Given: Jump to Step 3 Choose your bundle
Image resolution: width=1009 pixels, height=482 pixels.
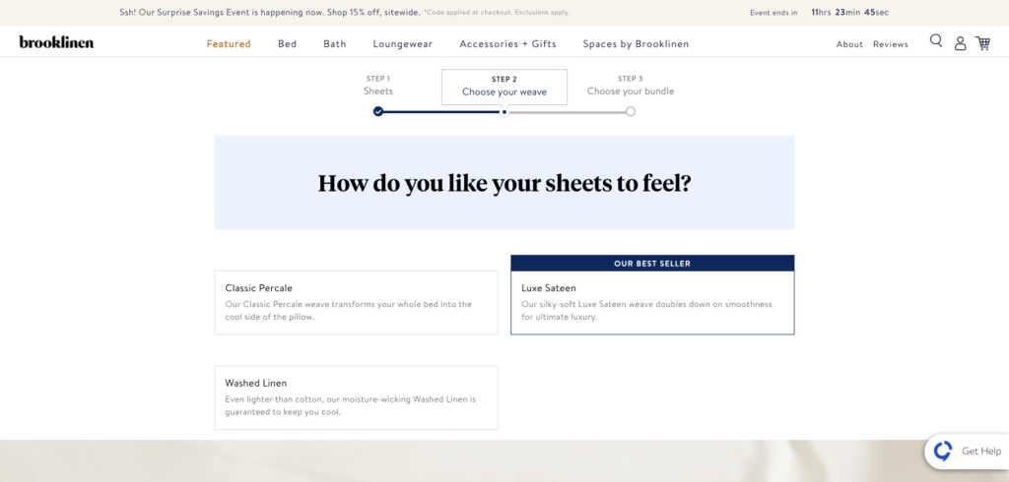Looking at the screenshot, I should [631, 86].
